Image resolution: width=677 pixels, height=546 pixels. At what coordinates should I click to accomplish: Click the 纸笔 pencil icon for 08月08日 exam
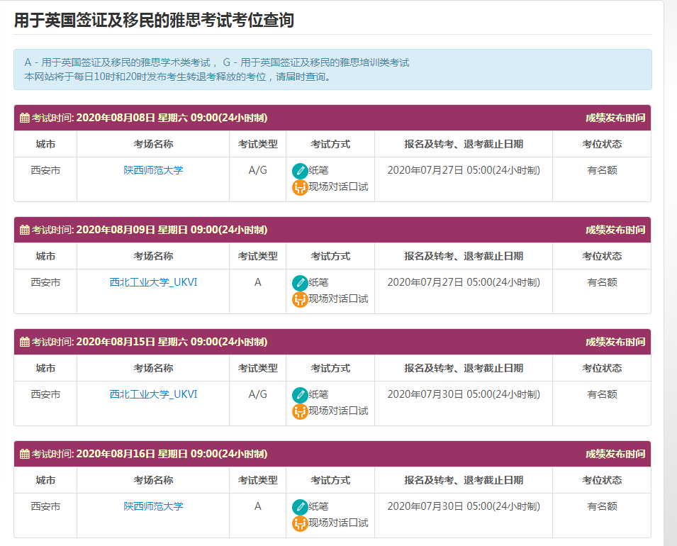point(300,171)
